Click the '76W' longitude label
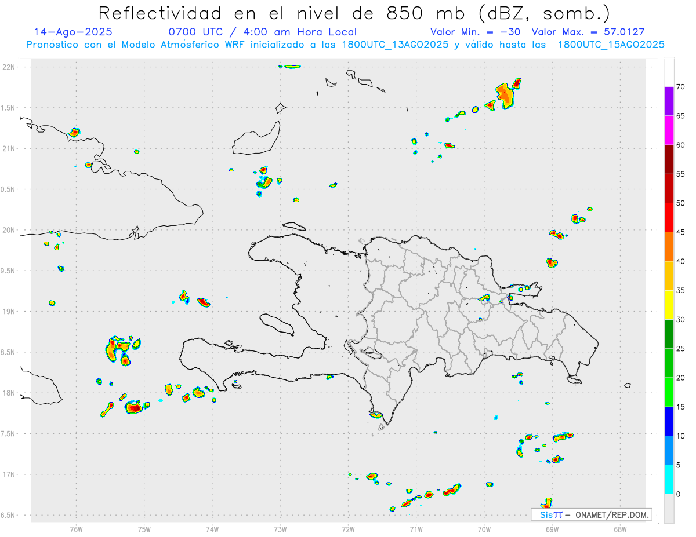This screenshot has width=696, height=537. pyautogui.click(x=76, y=529)
